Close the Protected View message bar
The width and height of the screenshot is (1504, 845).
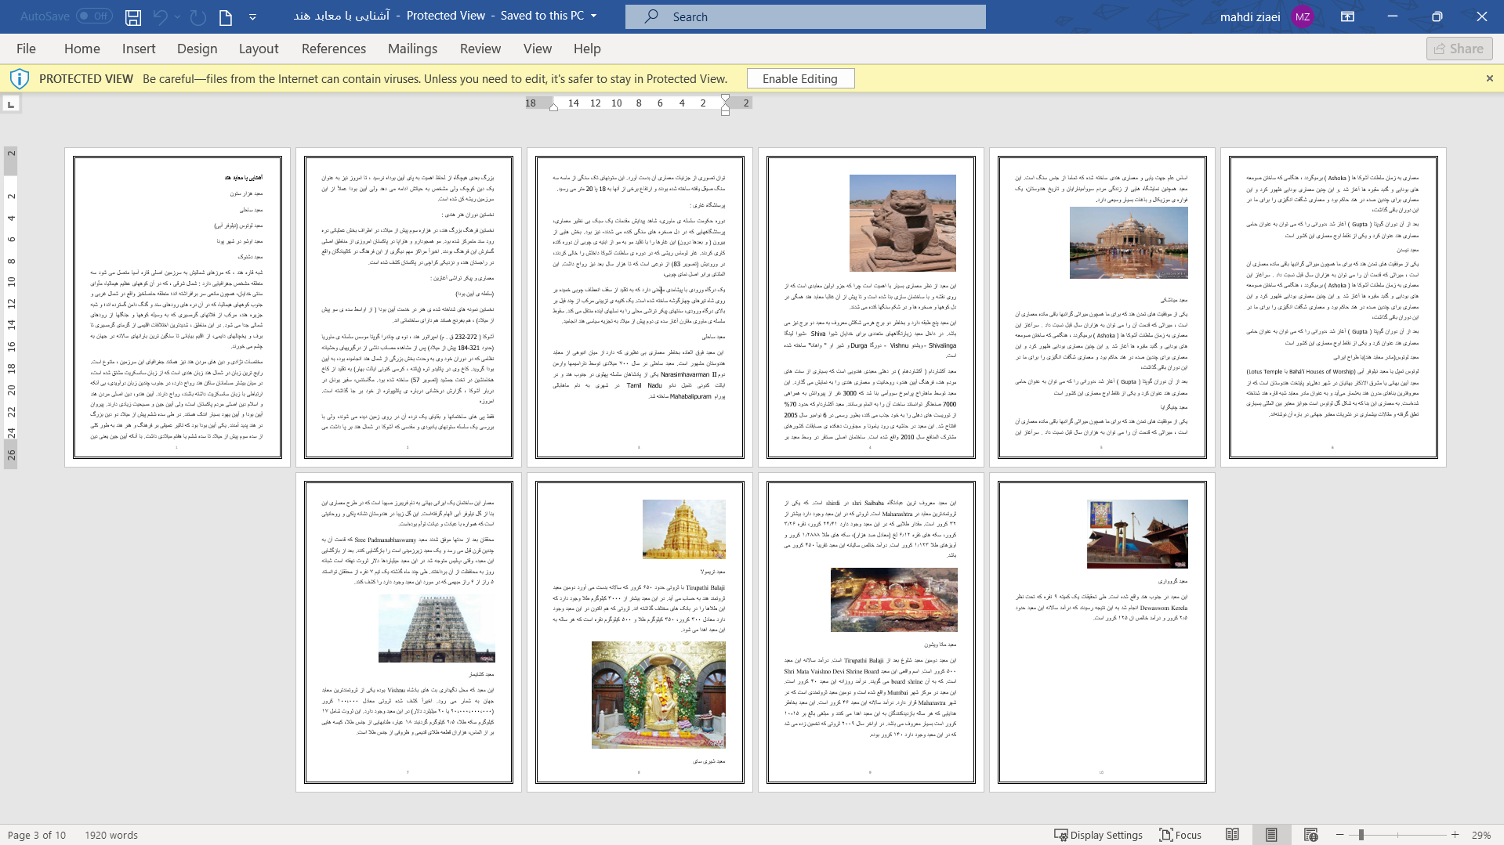pos(1489,78)
